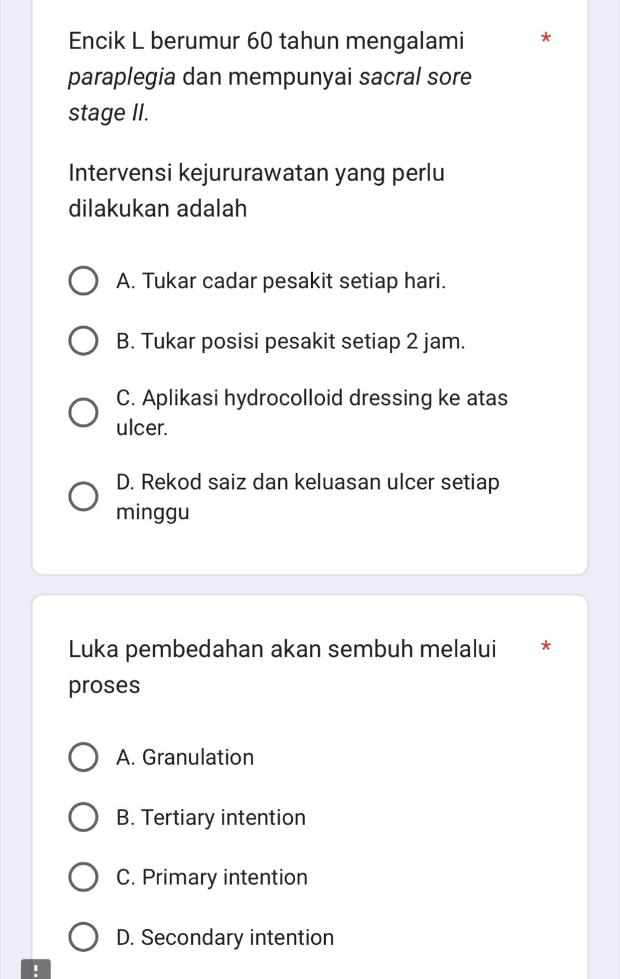Select the Primary intention radio button
The image size is (620, 979).
click(x=83, y=877)
